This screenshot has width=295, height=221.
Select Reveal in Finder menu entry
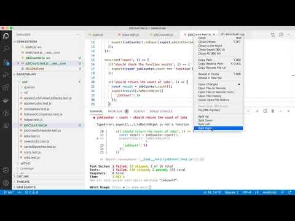pos(218,74)
